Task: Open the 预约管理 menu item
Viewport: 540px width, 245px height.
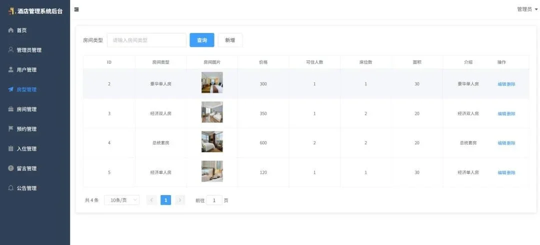Action: tap(35, 129)
